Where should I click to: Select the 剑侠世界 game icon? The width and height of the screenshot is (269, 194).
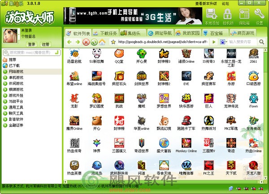click(x=141, y=76)
